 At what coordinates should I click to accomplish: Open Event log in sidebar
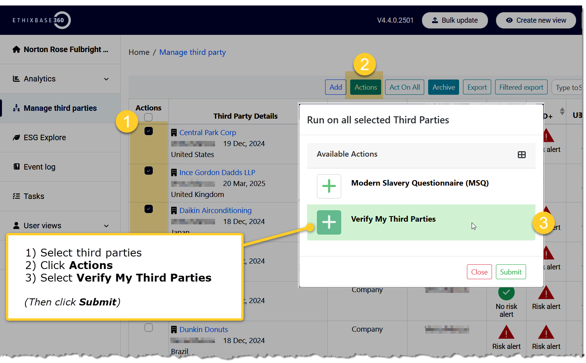tap(60, 167)
